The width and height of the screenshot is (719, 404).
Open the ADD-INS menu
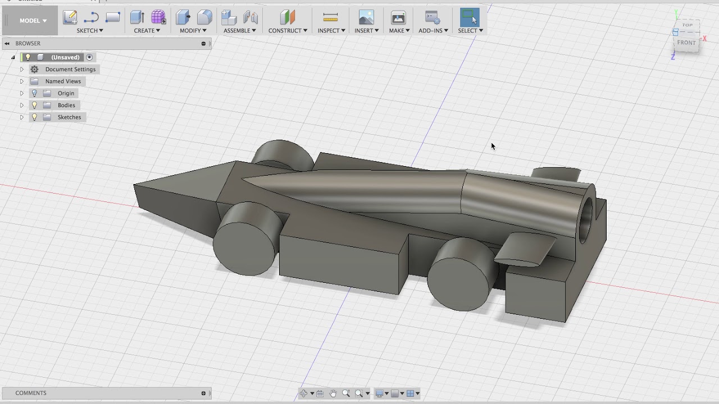pos(433,30)
